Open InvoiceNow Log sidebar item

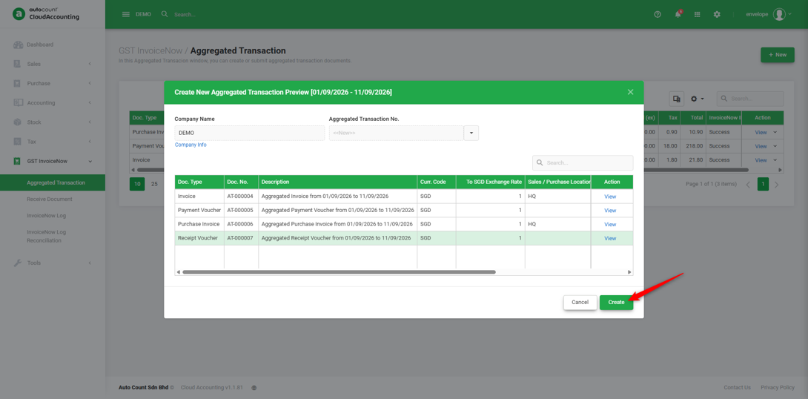[x=47, y=216]
